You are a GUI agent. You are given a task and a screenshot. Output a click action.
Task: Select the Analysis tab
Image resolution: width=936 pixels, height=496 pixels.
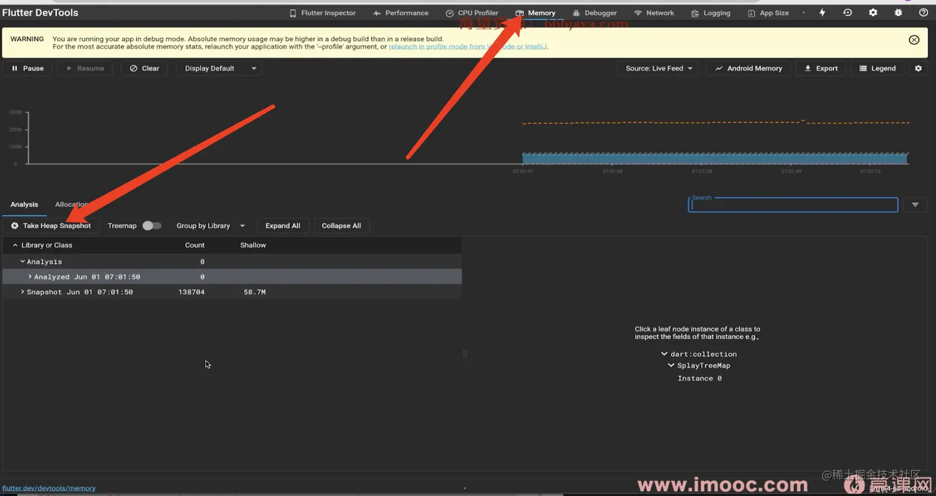point(24,205)
